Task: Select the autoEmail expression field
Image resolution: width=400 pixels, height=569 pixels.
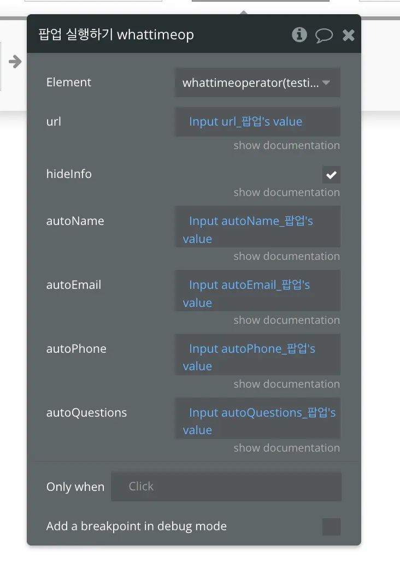Action: (257, 294)
